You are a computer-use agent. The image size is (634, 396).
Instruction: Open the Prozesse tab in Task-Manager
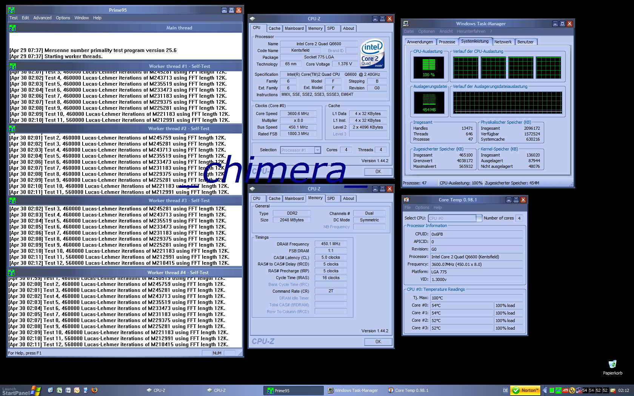[x=447, y=42]
